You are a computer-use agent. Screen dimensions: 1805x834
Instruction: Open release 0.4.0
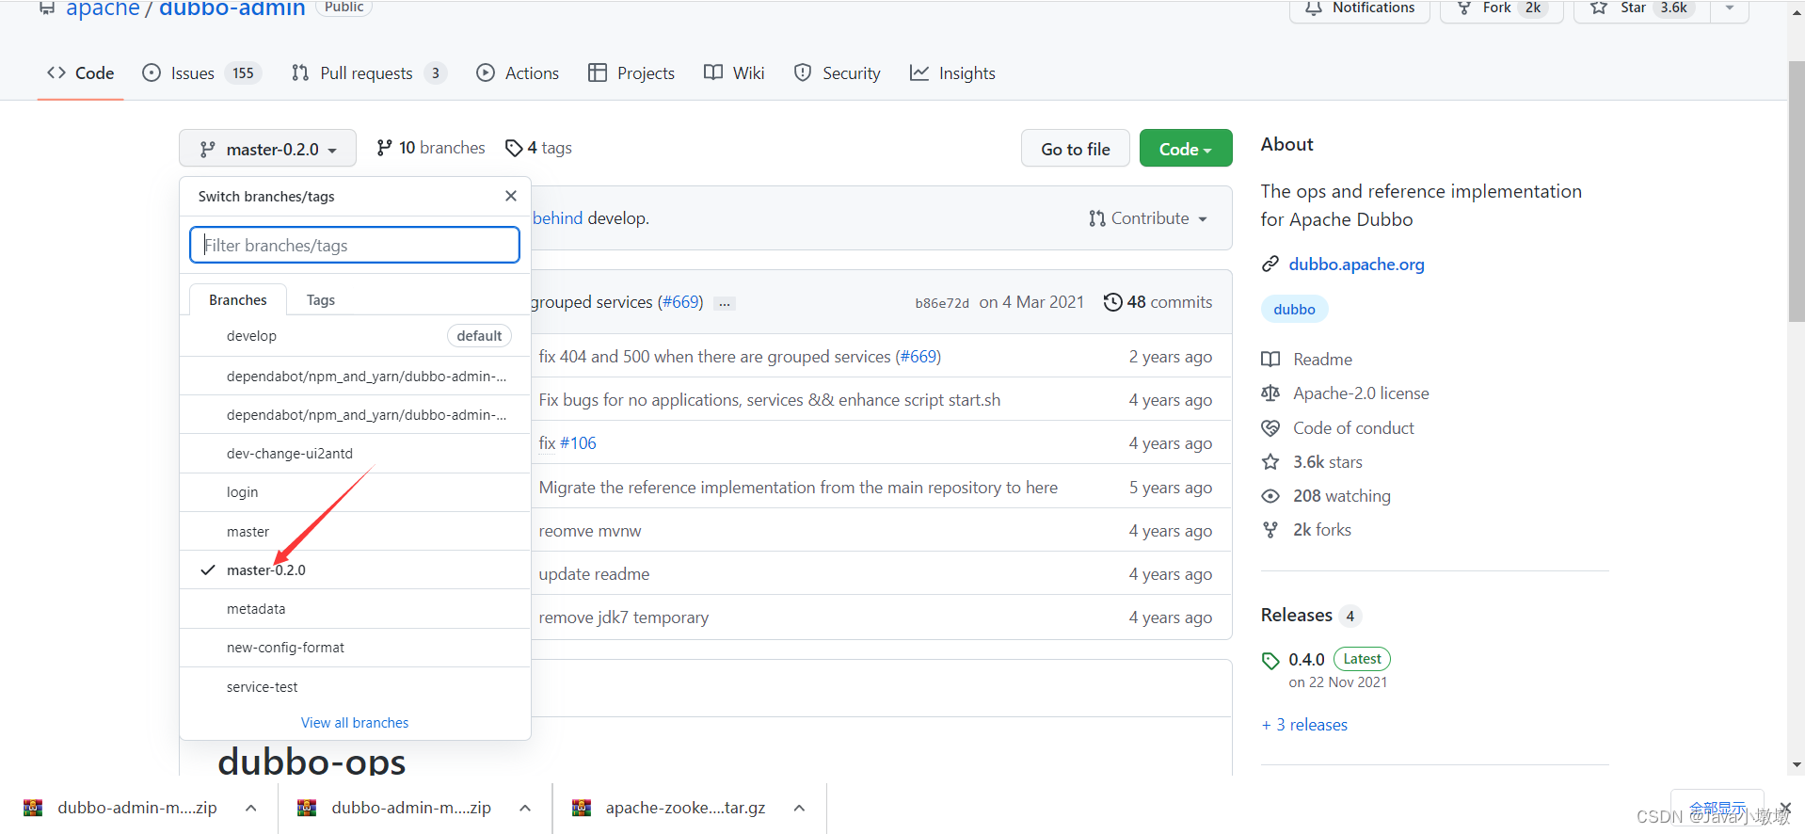(1306, 660)
